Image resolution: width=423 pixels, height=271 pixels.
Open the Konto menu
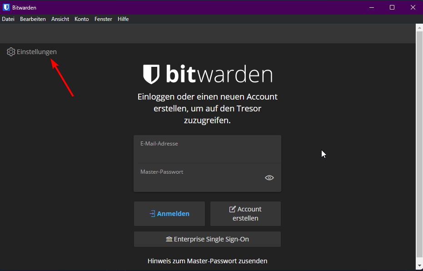82,19
